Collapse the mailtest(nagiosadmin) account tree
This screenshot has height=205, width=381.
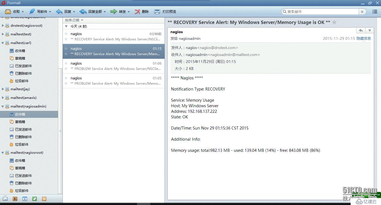[x=3, y=106]
